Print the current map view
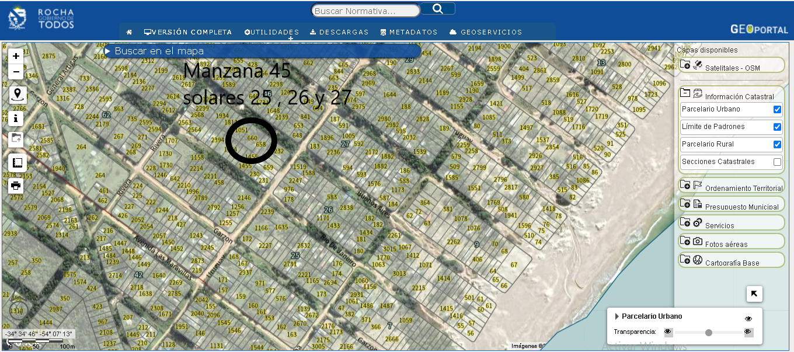Image resolution: width=794 pixels, height=352 pixels. coord(16,186)
